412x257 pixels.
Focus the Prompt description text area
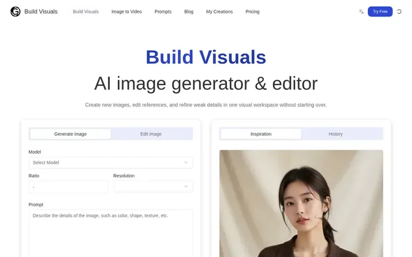point(110,233)
